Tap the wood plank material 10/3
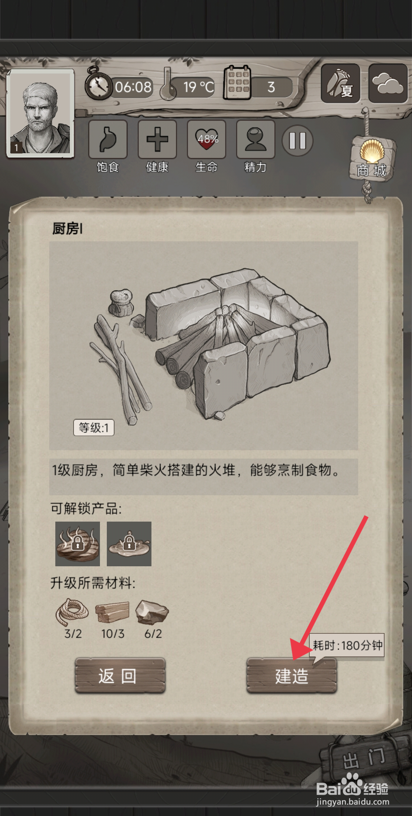Viewport: 412px width, 816px height. click(x=113, y=619)
